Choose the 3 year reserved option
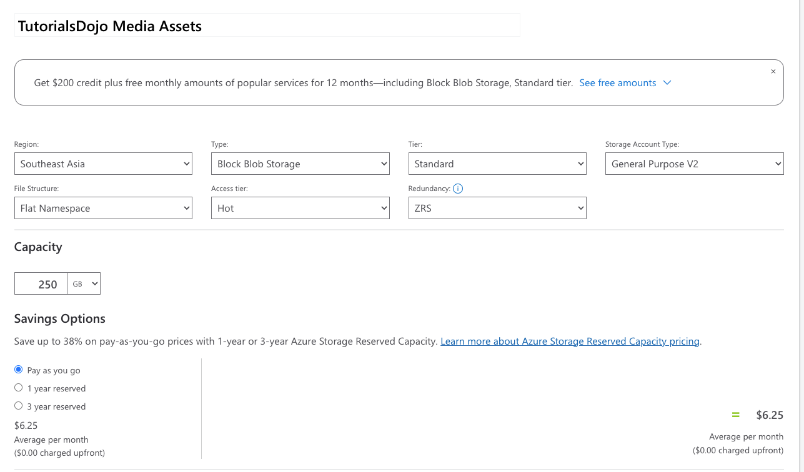 tap(19, 406)
